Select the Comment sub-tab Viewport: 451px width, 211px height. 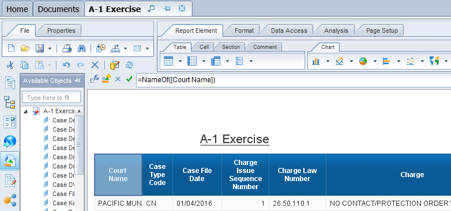(265, 47)
